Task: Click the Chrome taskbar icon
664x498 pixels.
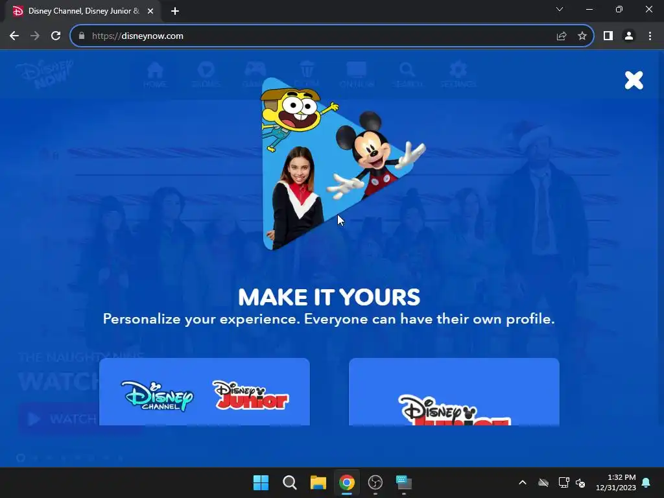Action: click(347, 482)
